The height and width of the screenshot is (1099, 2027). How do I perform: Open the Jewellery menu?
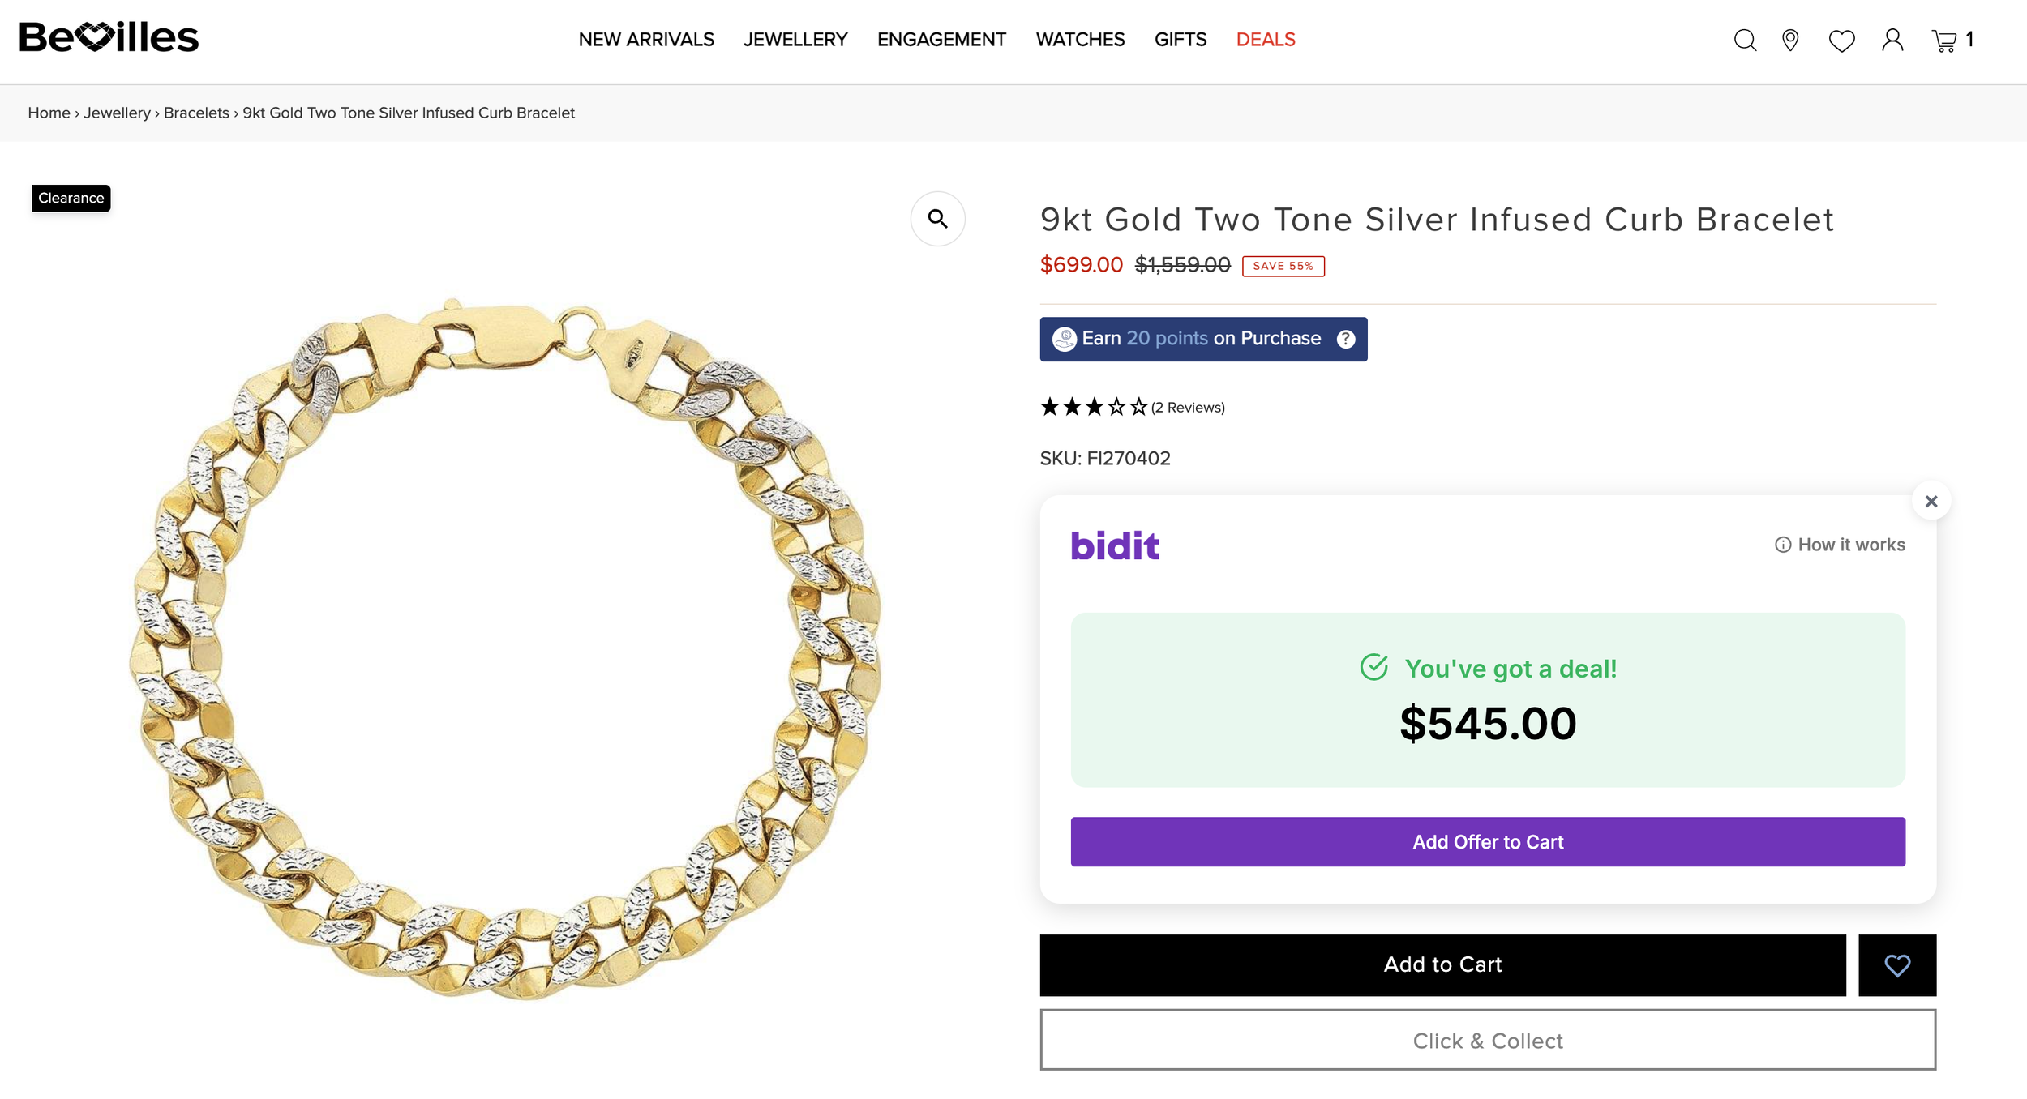[x=795, y=40]
